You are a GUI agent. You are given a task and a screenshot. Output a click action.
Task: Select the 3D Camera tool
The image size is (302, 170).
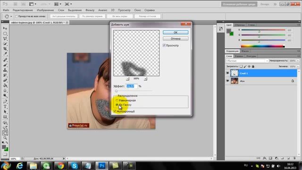point(5,128)
